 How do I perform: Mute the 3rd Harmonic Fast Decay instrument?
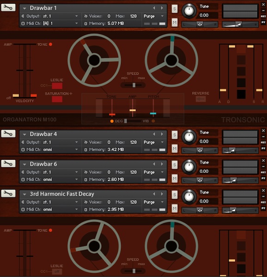coord(175,208)
